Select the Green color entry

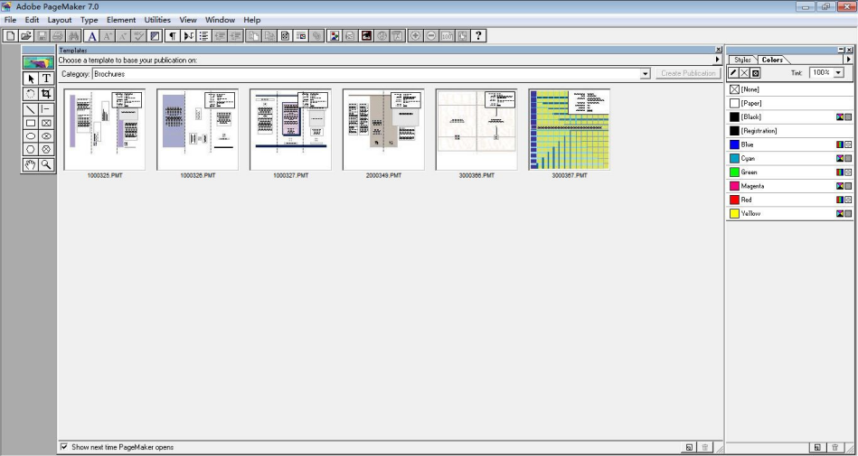pos(789,172)
